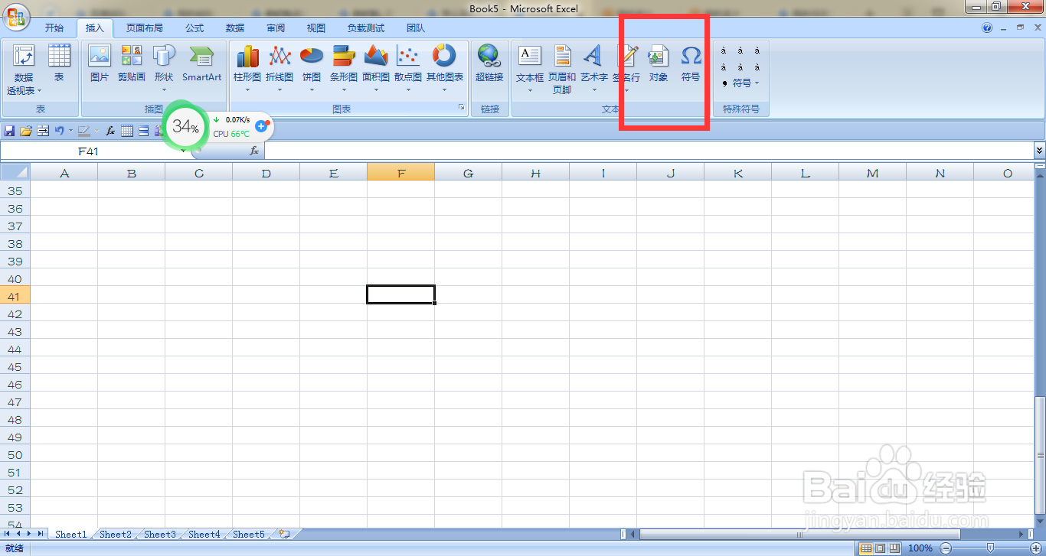This screenshot has height=556, width=1046.
Task: Open the 公式 (Formulas) tab
Action: 194,28
